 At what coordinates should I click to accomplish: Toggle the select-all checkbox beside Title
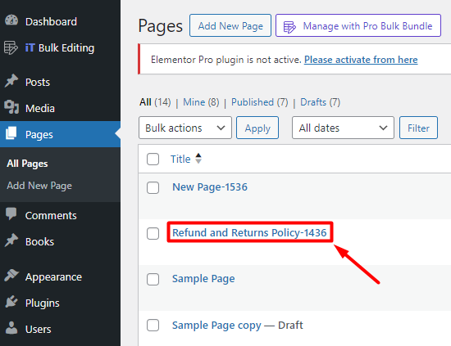pos(153,159)
